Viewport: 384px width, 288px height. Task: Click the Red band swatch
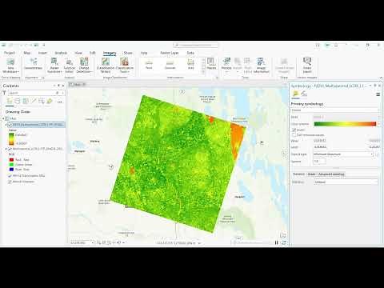click(11, 160)
